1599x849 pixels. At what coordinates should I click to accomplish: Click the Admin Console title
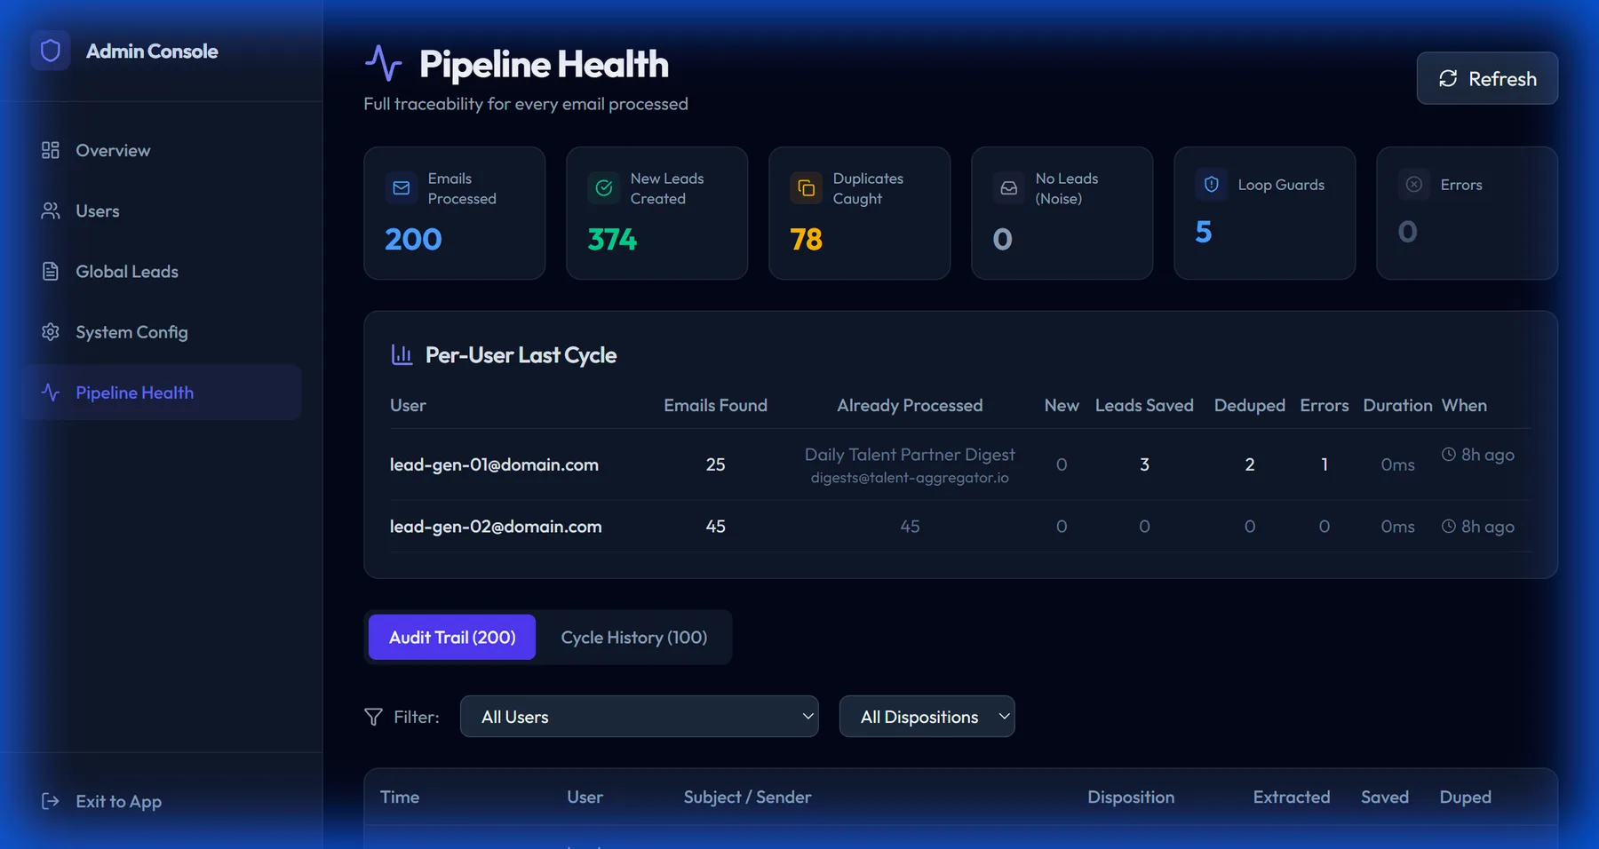coord(152,51)
